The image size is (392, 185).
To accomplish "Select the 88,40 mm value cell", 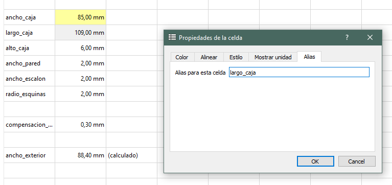I will pos(81,155).
